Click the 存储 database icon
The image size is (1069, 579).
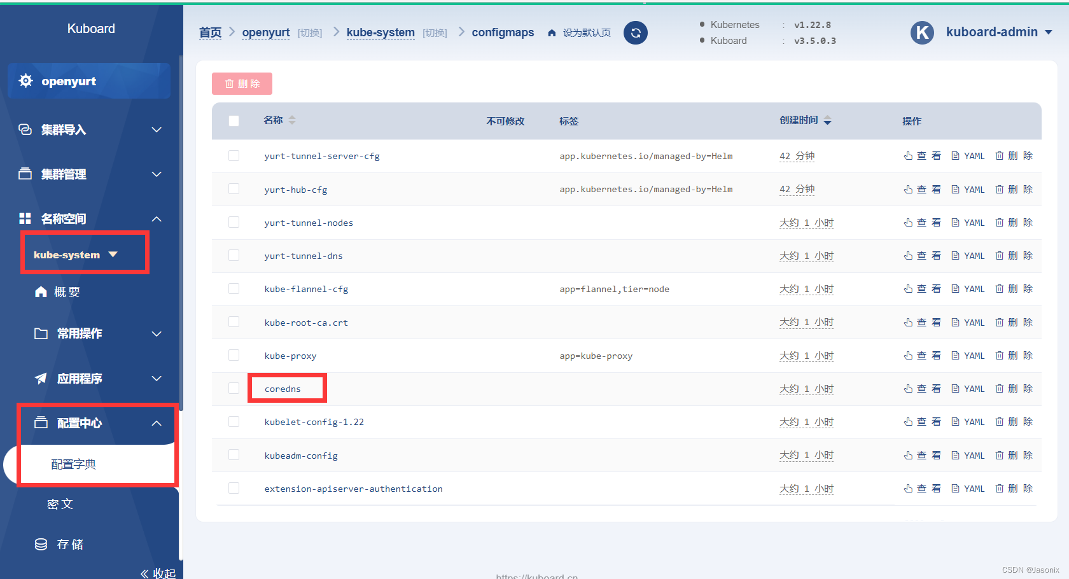[41, 544]
